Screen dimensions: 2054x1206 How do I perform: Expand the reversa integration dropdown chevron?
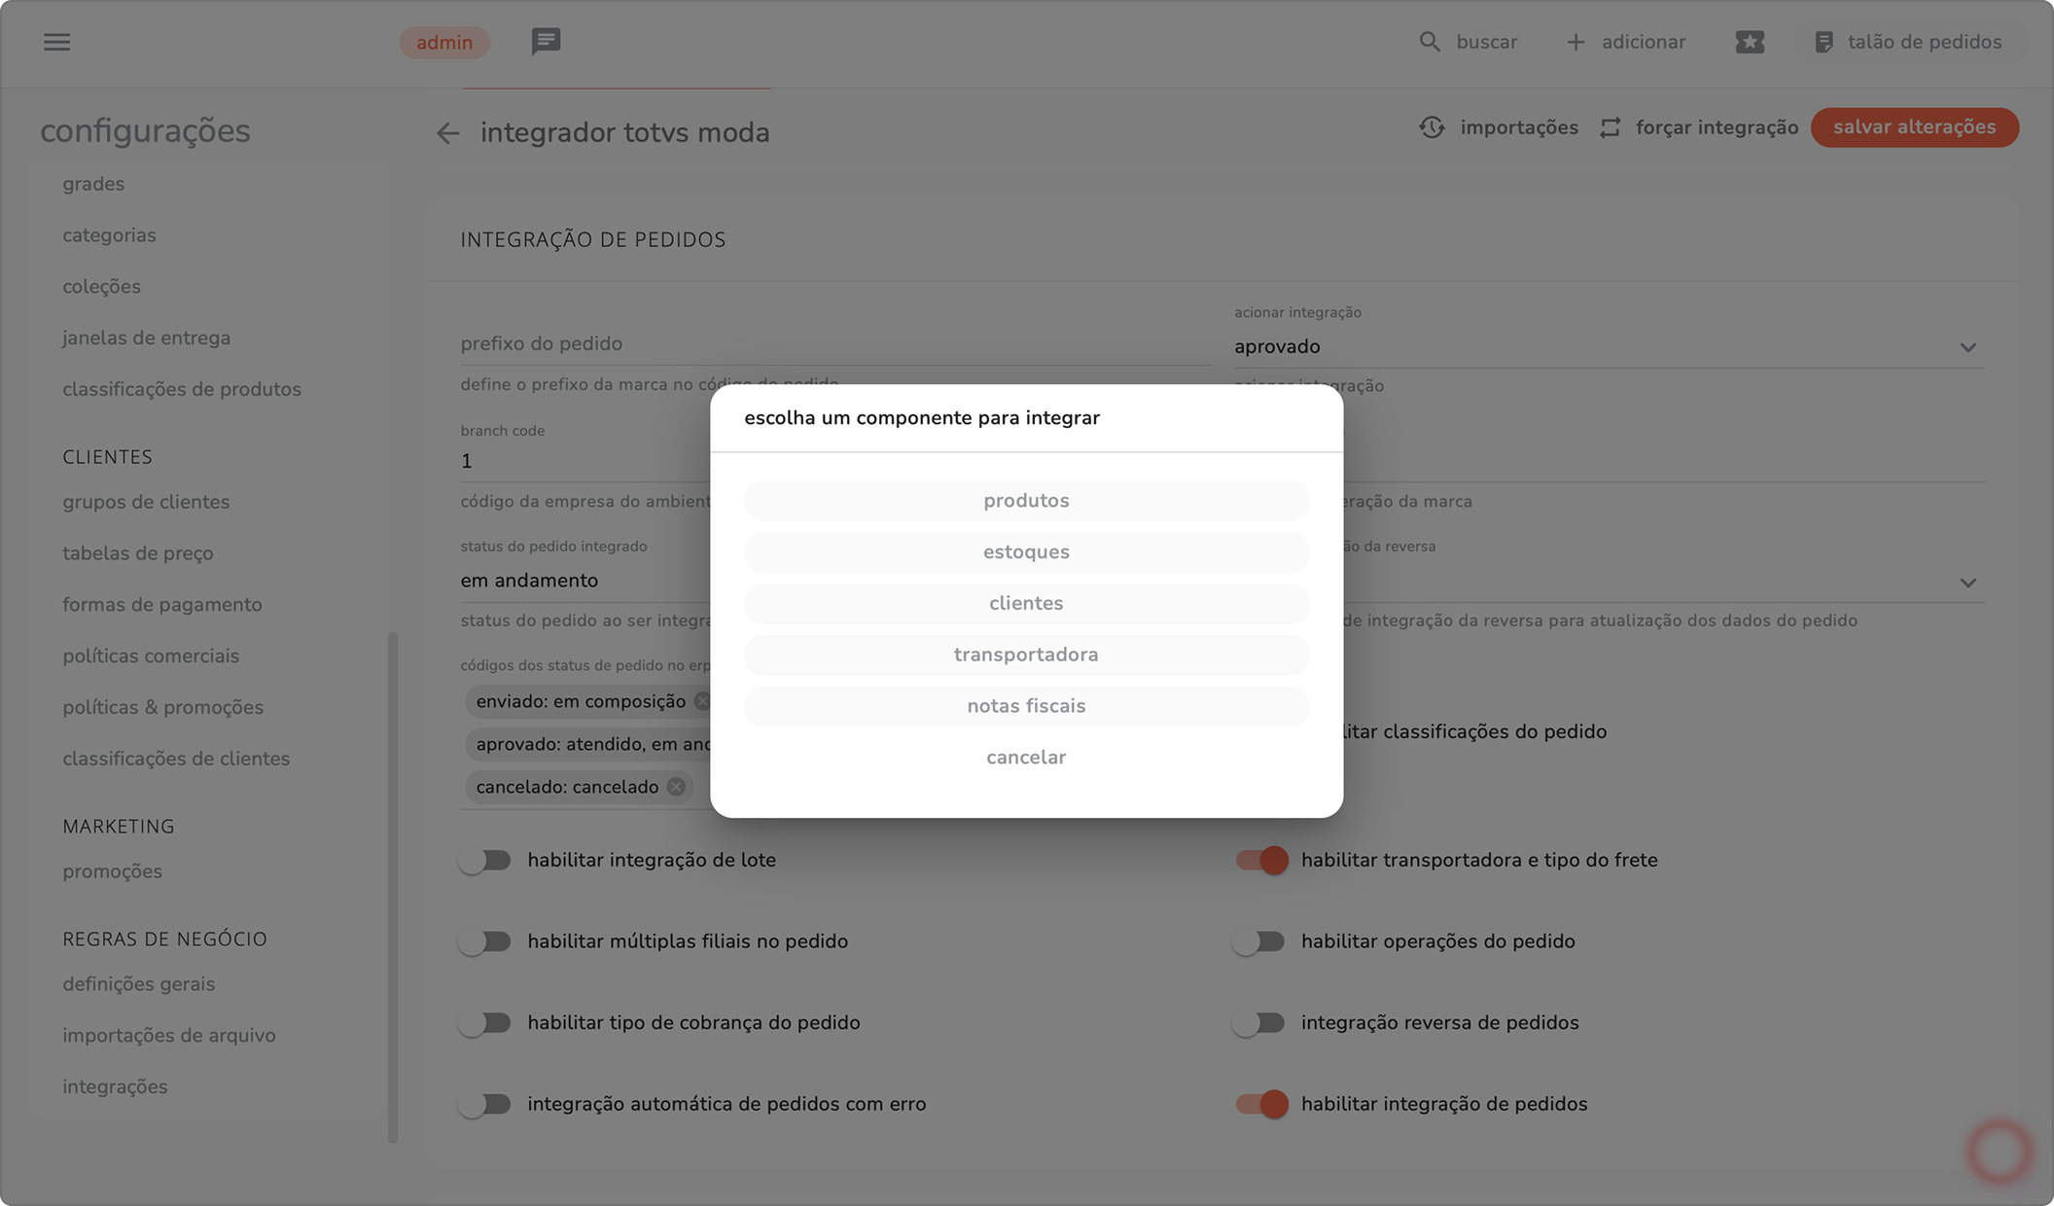coord(1967,583)
